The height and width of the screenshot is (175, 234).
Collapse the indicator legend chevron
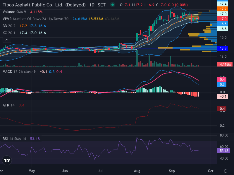(7, 40)
